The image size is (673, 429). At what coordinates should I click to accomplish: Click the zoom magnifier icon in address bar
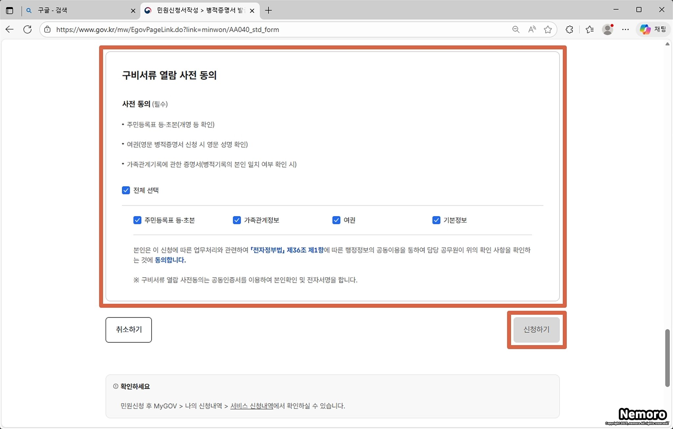[x=516, y=30]
